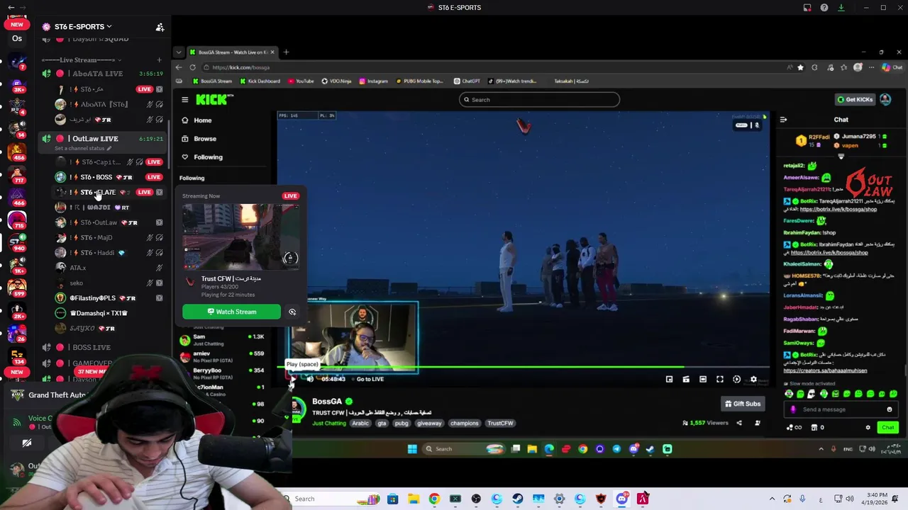This screenshot has width=908, height=510.
Task: Click the Gift Subs button
Action: [x=742, y=404]
